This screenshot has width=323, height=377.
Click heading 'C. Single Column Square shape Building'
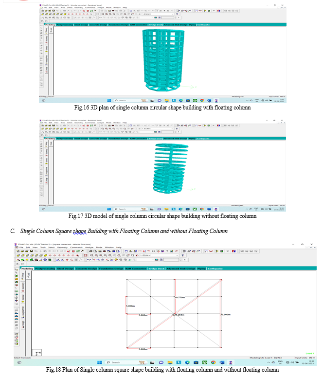point(119,231)
